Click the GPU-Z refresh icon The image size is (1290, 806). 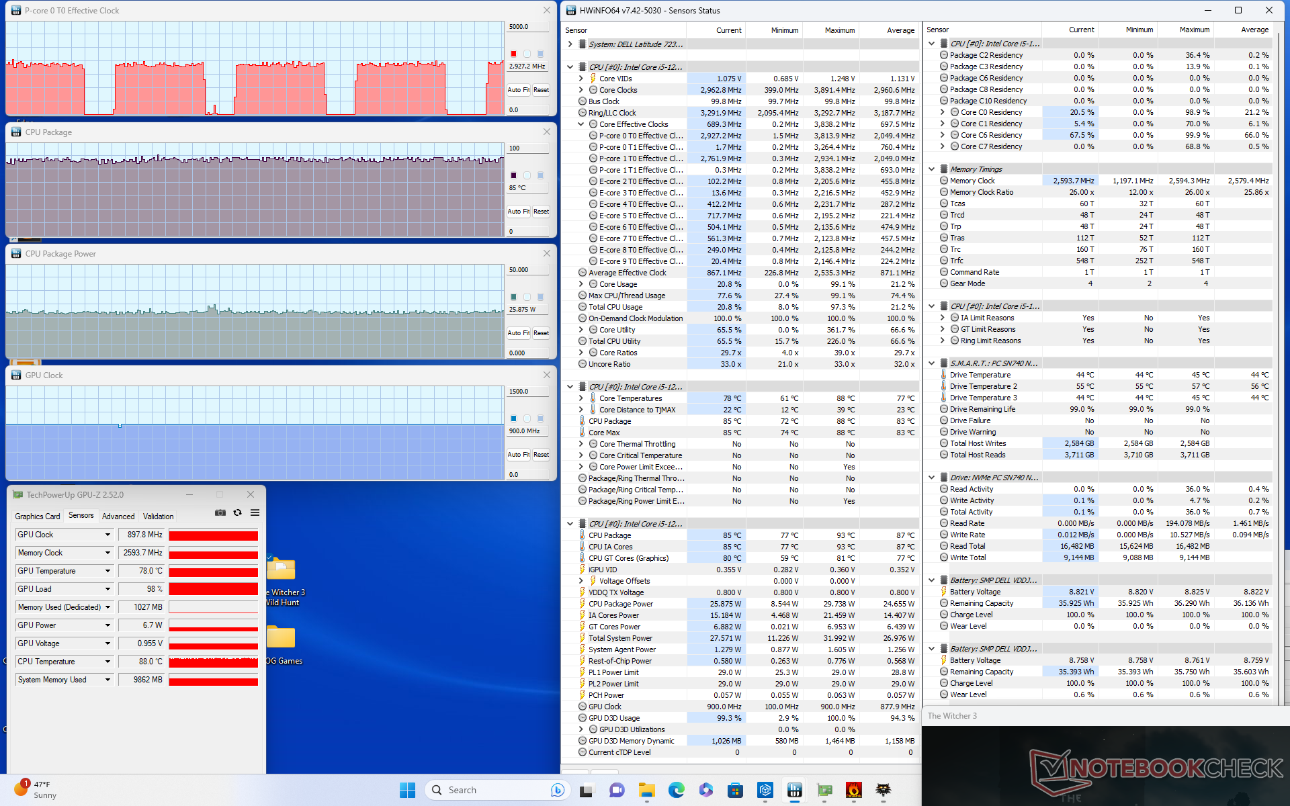click(x=237, y=512)
